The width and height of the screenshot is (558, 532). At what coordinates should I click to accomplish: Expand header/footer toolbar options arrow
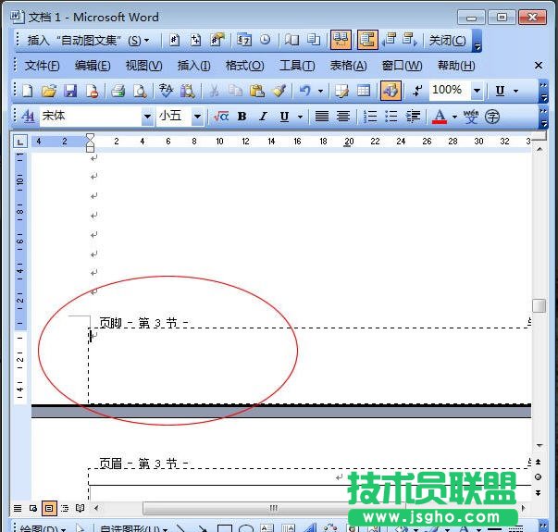(x=477, y=41)
